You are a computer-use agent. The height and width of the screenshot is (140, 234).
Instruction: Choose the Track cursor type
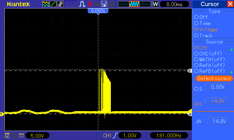click(x=196, y=36)
